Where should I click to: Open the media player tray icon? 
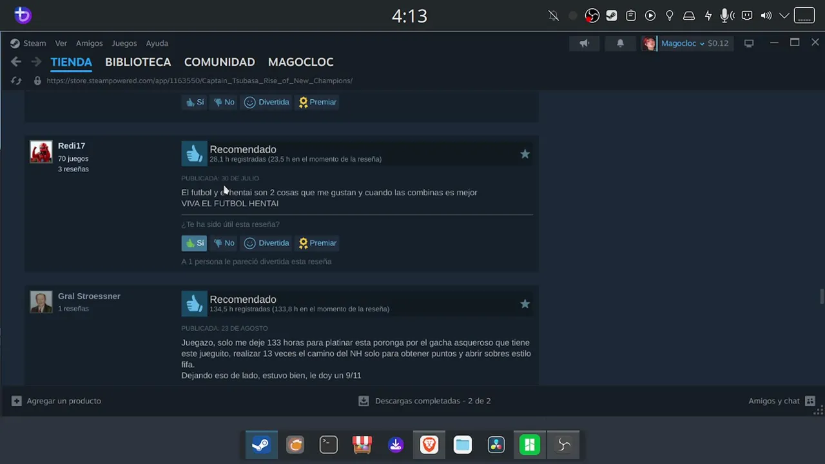[650, 15]
